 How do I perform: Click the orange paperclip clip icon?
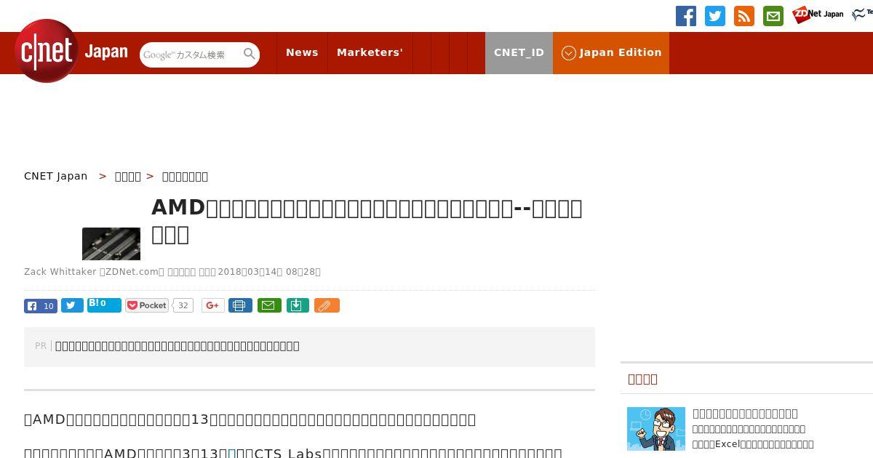tap(327, 305)
